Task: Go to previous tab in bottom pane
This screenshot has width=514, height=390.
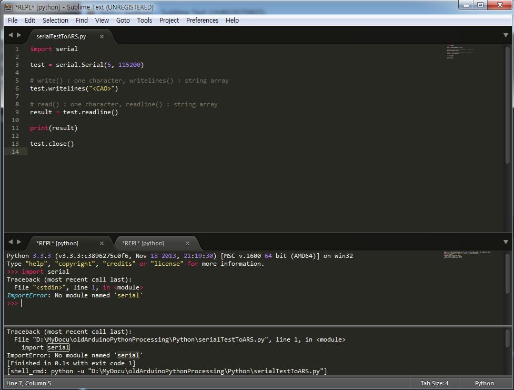Action: click(x=11, y=242)
